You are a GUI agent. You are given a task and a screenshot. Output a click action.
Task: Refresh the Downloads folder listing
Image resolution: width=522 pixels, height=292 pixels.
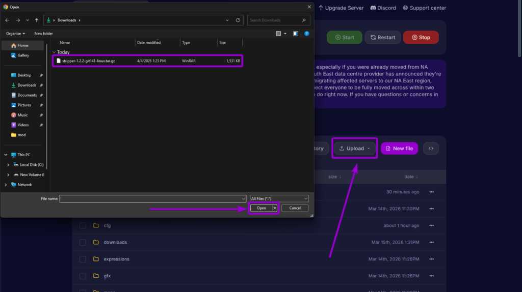(x=238, y=20)
